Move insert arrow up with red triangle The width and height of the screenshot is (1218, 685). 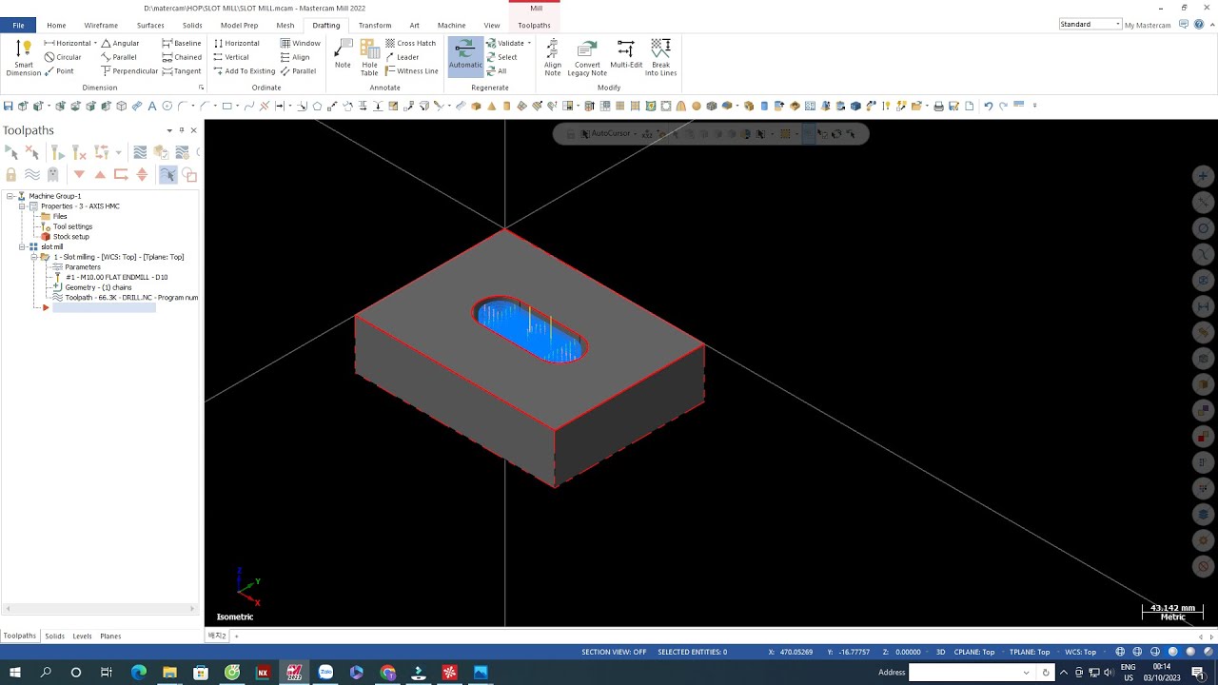tap(100, 174)
